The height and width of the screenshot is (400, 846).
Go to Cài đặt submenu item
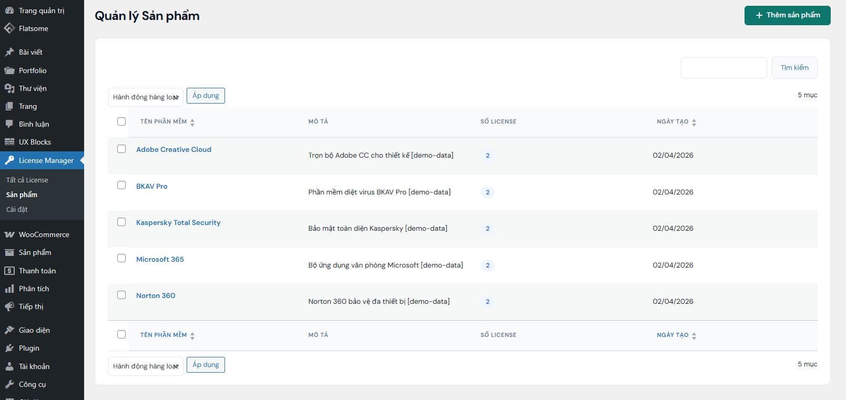[17, 209]
